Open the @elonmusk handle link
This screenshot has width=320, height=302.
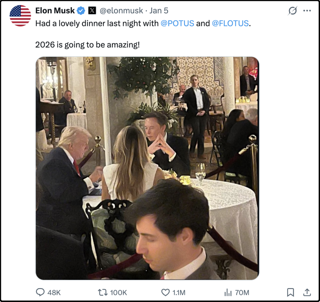(x=121, y=11)
